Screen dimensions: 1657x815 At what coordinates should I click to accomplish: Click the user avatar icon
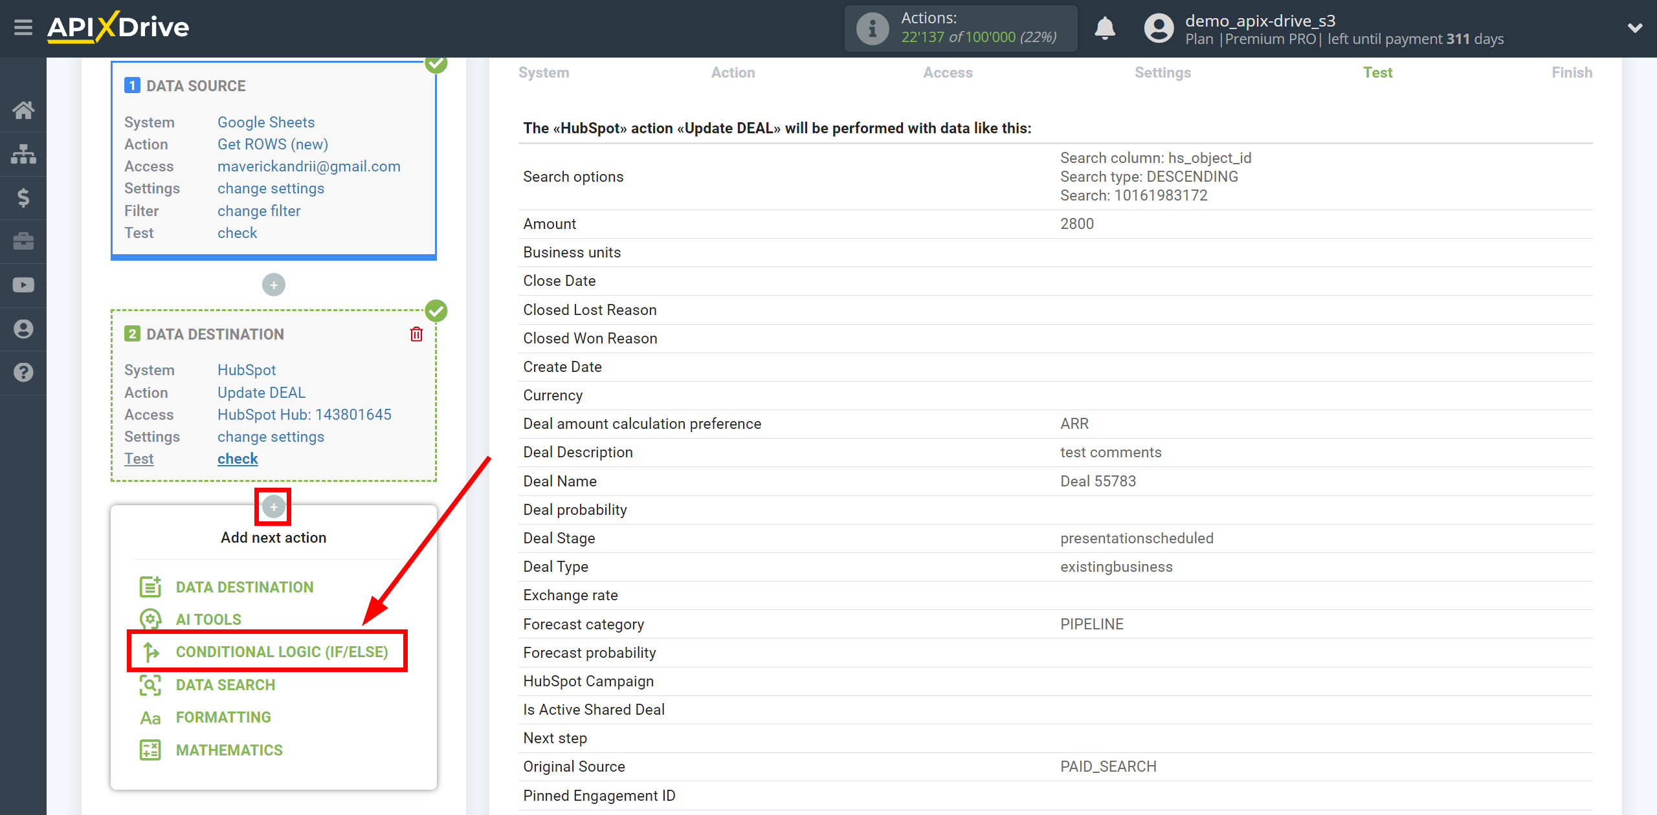pos(1159,28)
